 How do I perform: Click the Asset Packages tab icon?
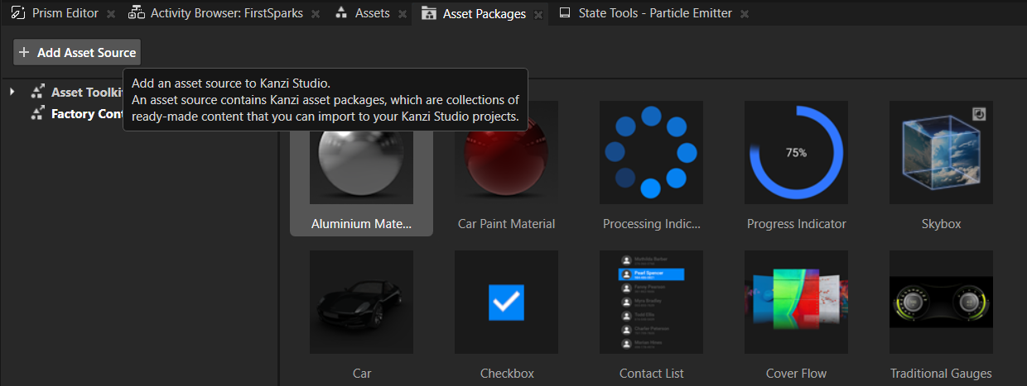click(x=429, y=13)
